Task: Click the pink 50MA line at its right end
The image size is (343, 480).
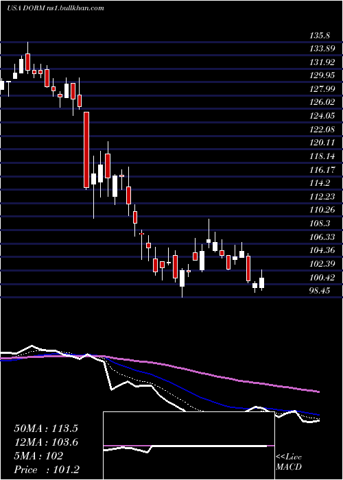Action: (x=317, y=392)
